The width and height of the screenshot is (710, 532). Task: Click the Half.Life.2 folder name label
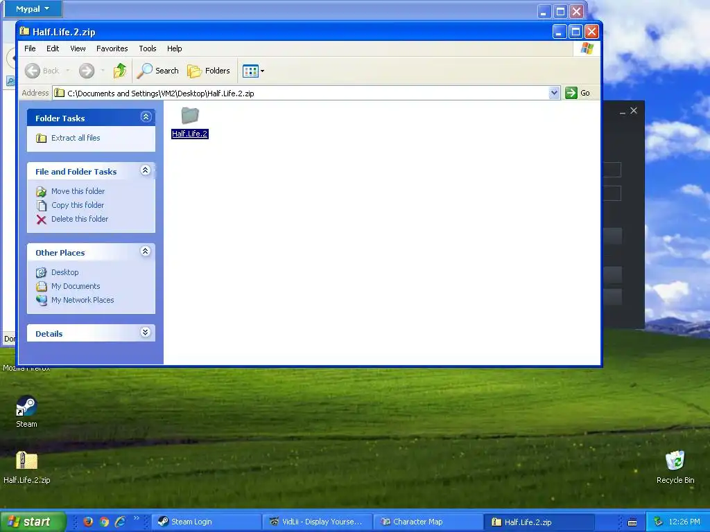[x=190, y=134]
